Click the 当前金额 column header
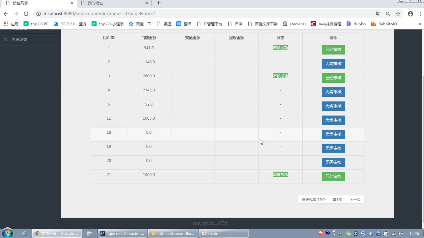The image size is (424, 238). pyautogui.click(x=149, y=38)
